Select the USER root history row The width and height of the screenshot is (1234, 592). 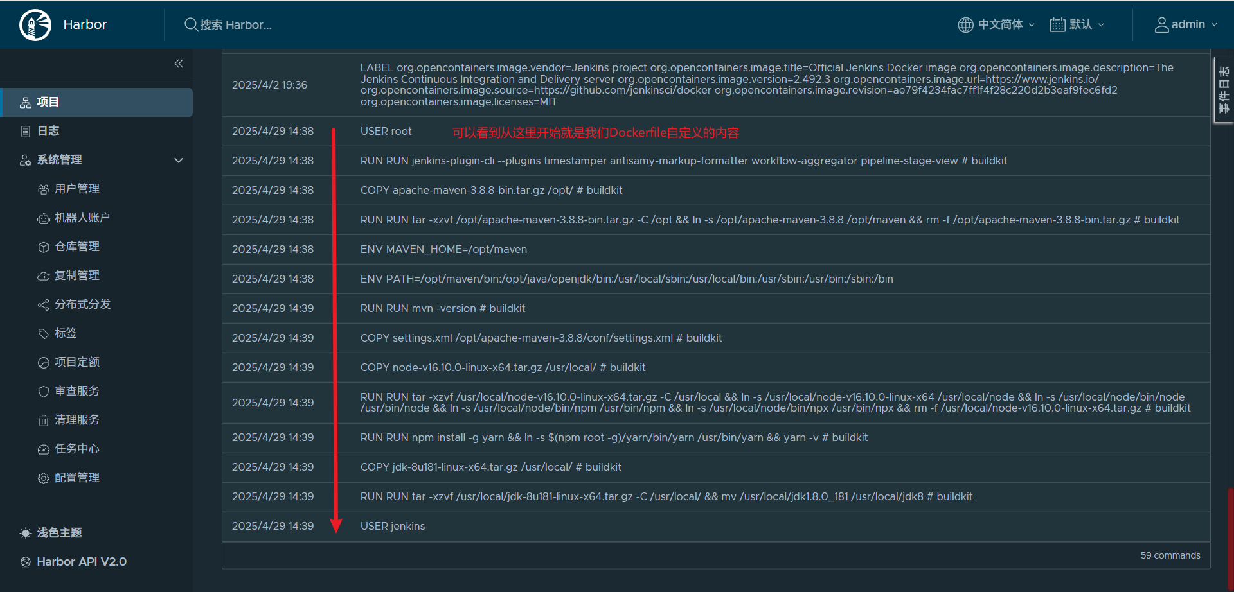click(x=716, y=131)
